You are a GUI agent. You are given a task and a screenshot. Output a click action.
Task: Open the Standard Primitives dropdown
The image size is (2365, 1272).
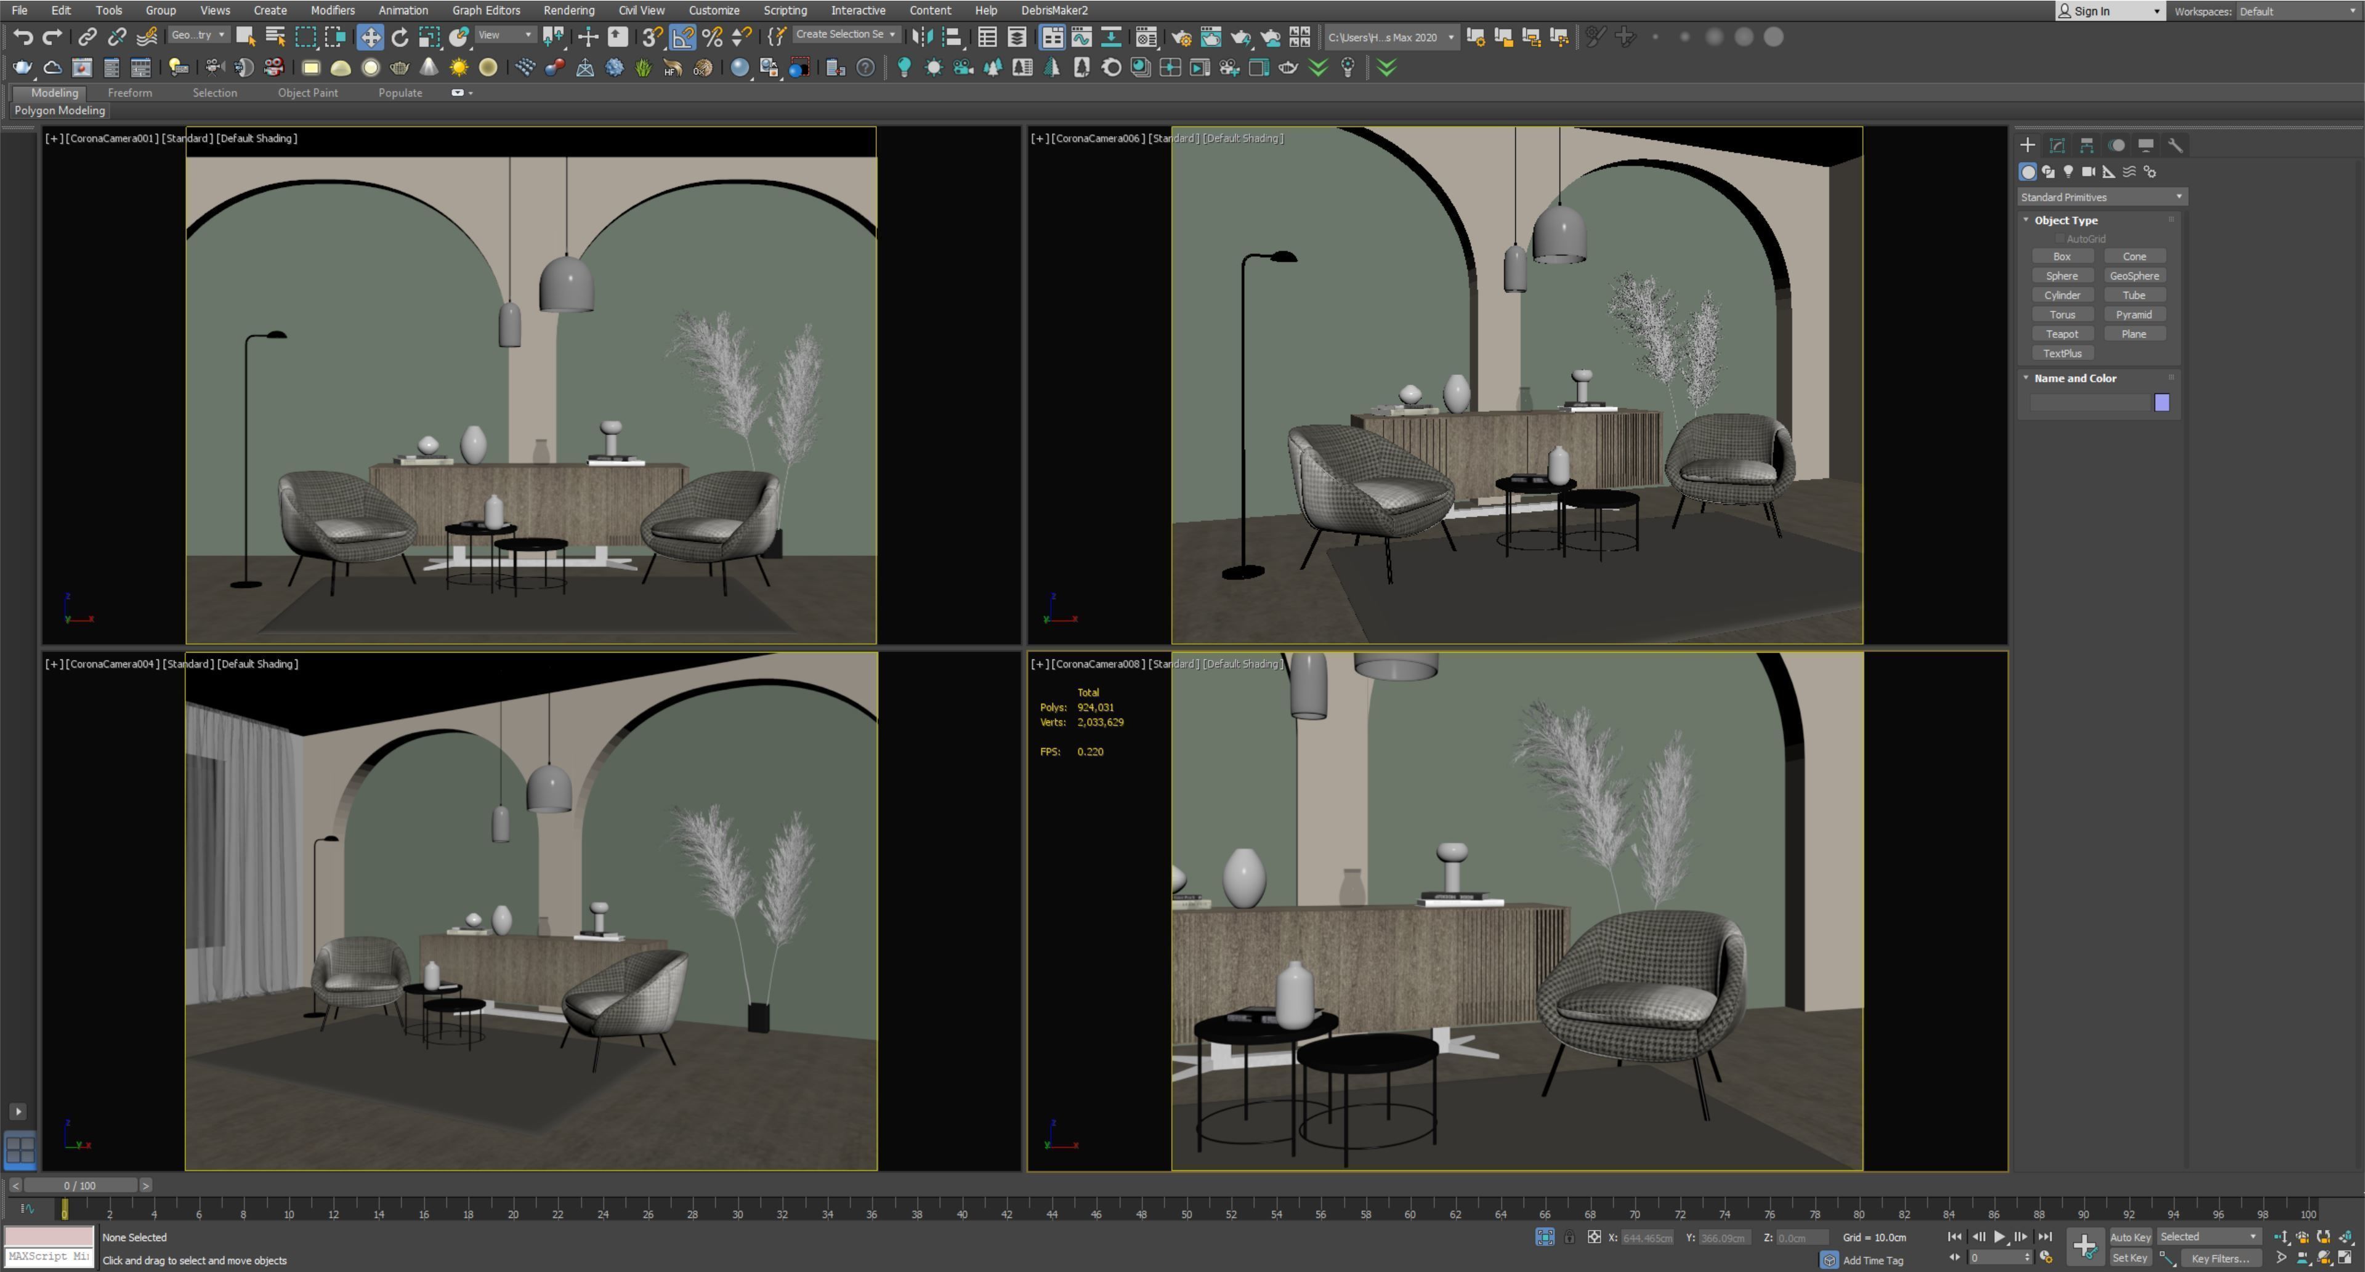[x=2101, y=197]
